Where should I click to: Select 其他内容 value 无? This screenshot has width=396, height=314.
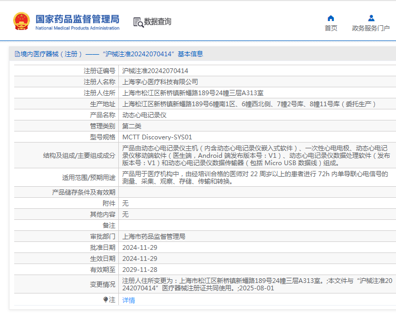coord(125,215)
